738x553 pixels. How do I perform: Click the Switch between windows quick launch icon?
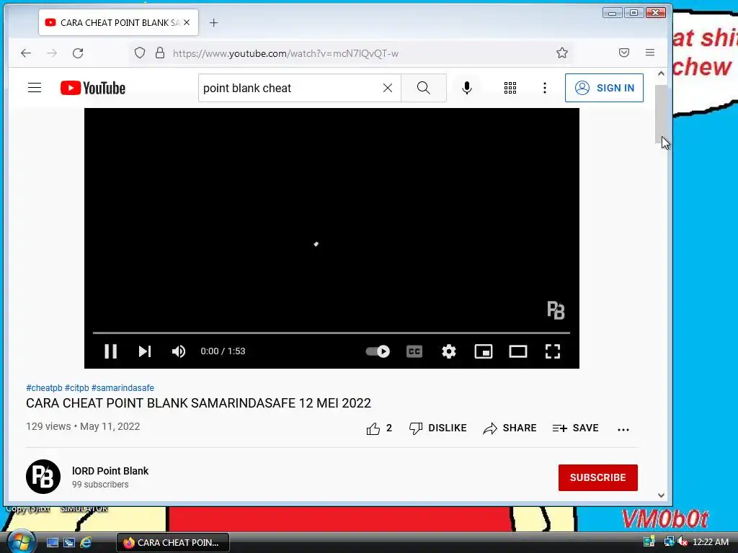(x=69, y=543)
